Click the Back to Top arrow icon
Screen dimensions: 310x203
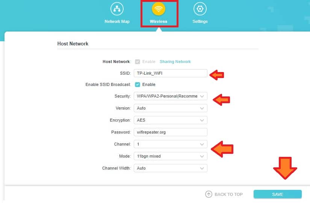(x=209, y=194)
